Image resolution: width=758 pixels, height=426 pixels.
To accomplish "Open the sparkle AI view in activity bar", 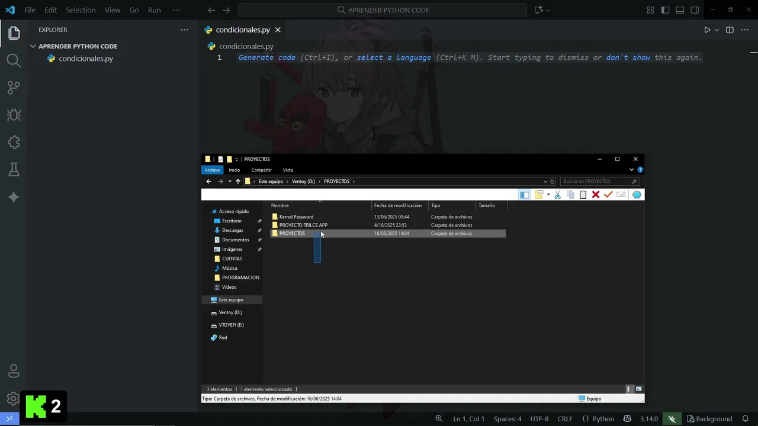I will pyautogui.click(x=14, y=198).
